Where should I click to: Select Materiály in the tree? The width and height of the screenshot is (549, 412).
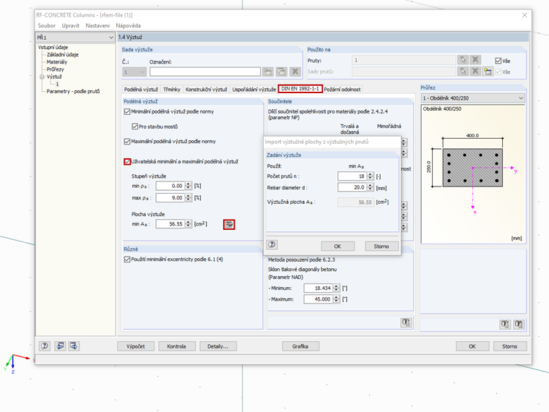coord(57,62)
